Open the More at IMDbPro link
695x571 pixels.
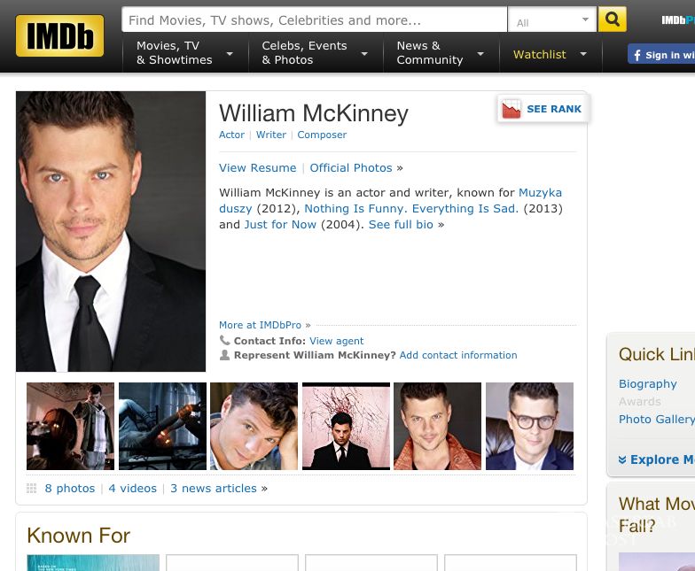click(x=261, y=325)
